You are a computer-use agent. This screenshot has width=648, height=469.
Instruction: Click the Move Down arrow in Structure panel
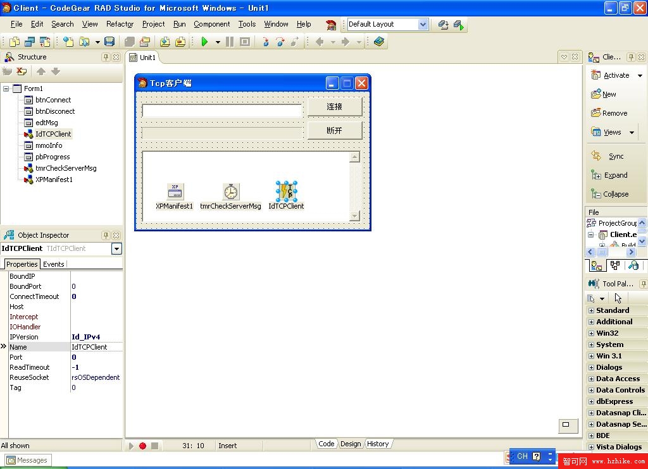pyautogui.click(x=56, y=71)
